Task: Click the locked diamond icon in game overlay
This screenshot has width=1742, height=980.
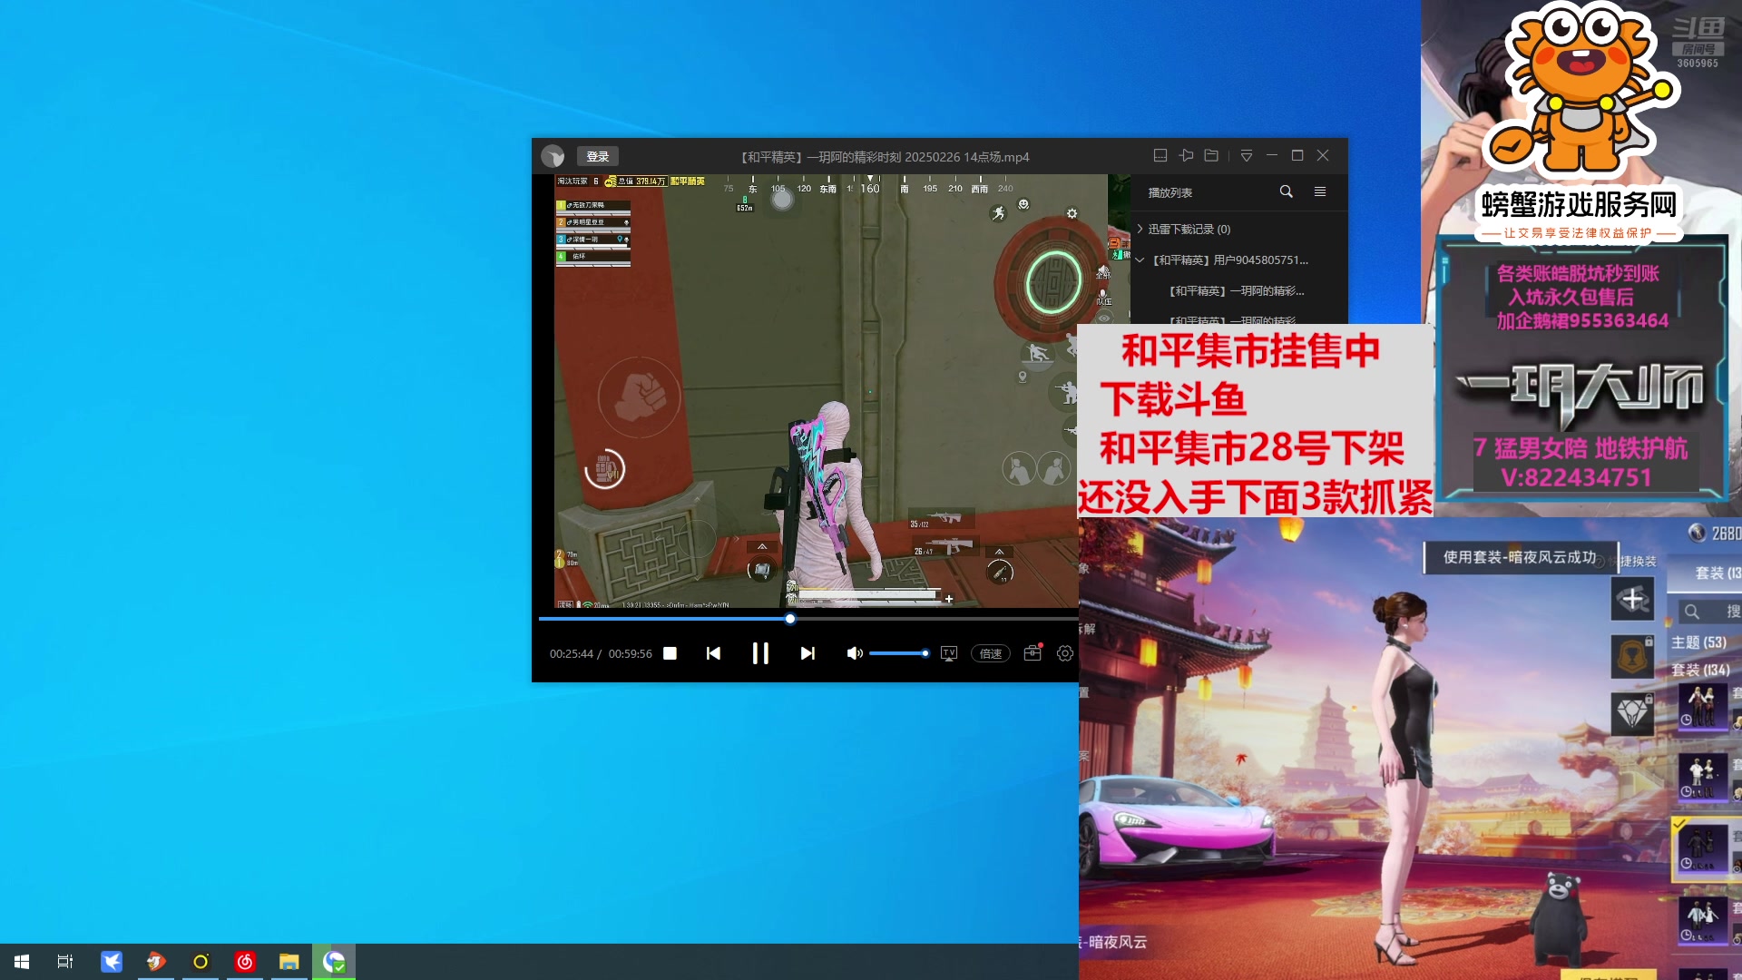Action: click(x=1632, y=714)
